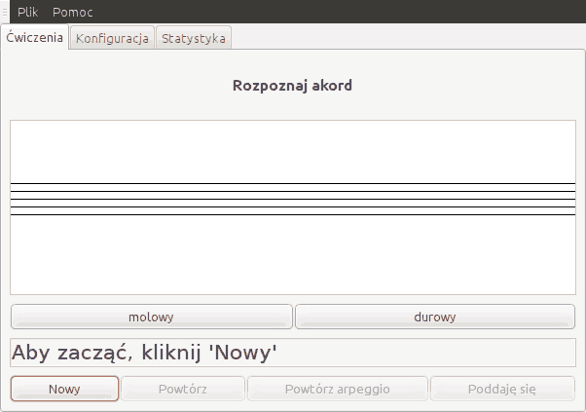Answer with the molowy button

(151, 317)
